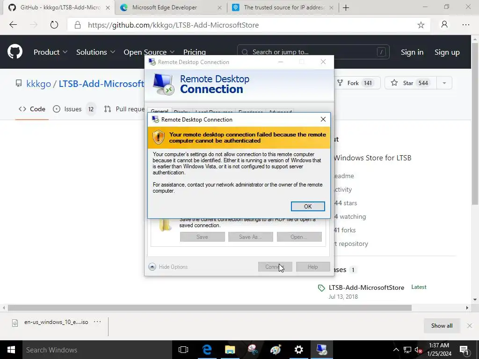Viewport: 479px width, 359px height.
Task: Open the Issues tab
Action: tap(73, 109)
